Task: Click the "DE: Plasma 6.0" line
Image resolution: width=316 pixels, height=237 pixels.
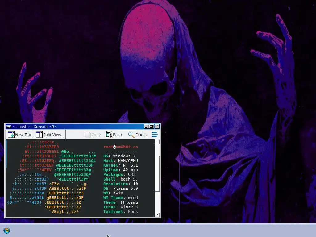Action: [x=121, y=189]
